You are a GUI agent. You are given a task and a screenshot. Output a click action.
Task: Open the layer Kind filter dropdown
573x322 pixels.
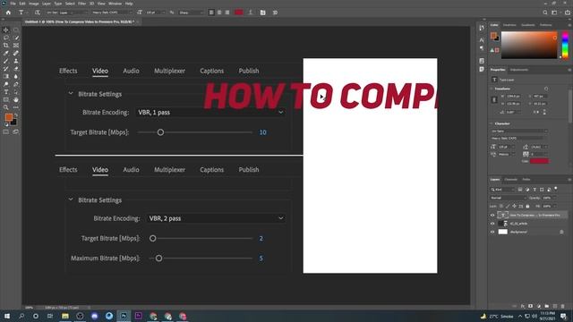tap(503, 190)
